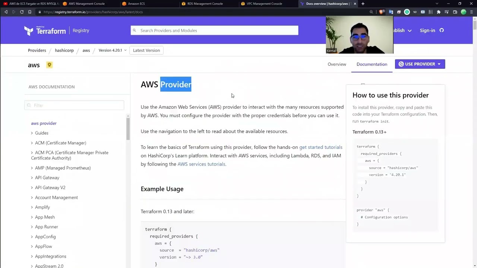477x268 pixels.
Task: Open the green browser profile avatar
Action: (x=464, y=12)
